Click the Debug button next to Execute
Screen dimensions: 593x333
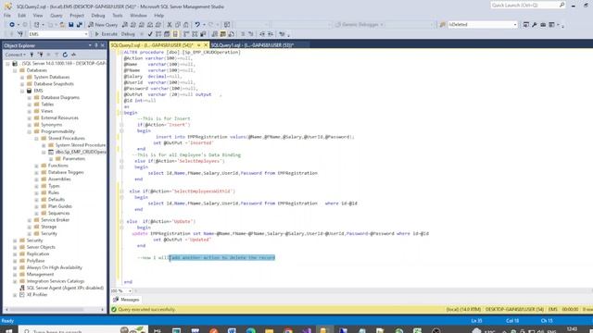128,34
